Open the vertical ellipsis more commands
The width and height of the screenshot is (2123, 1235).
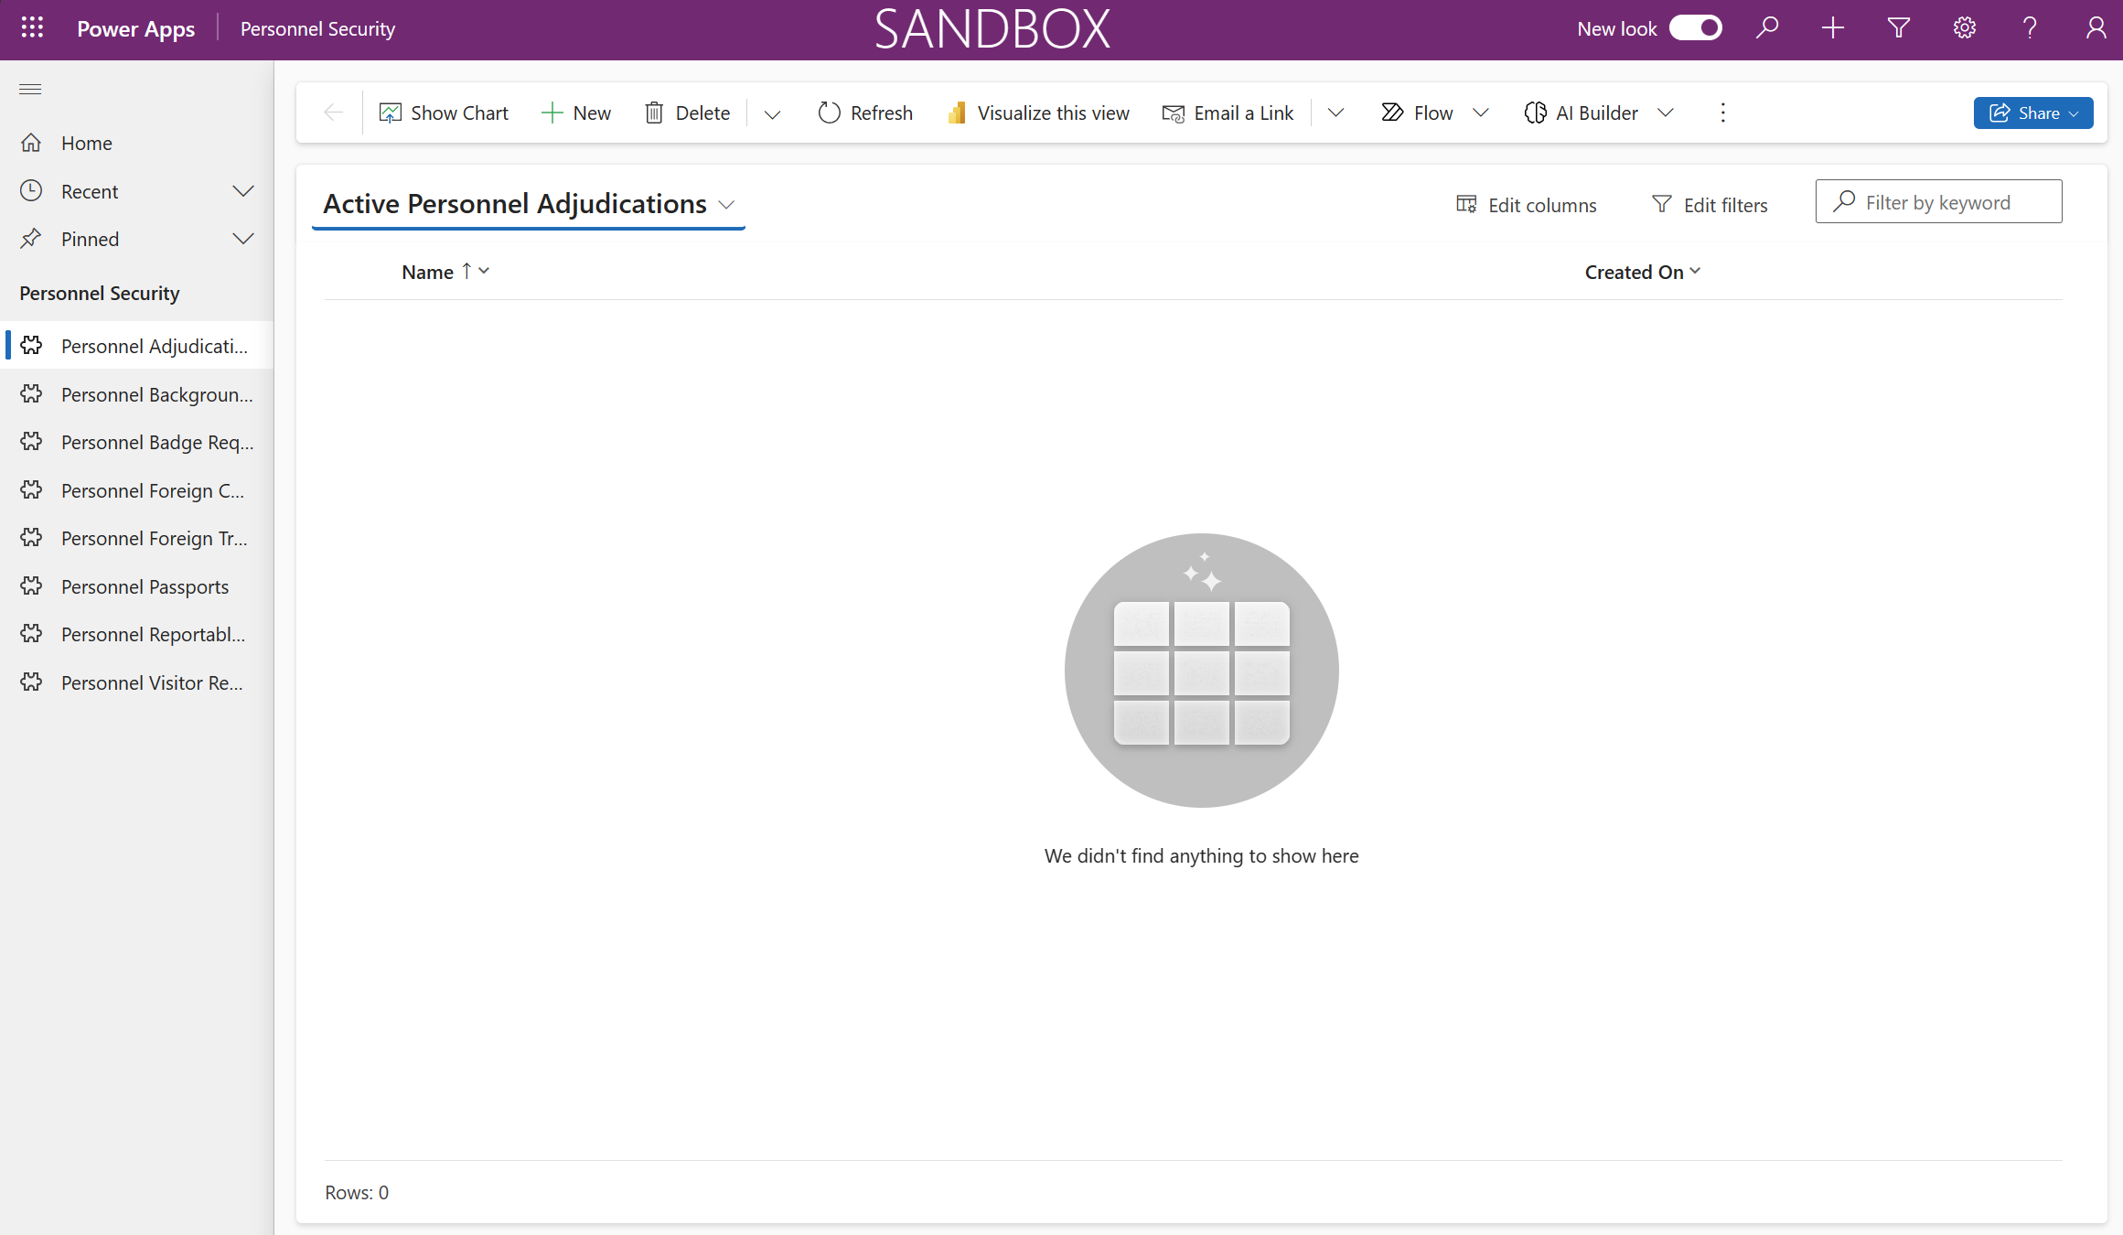tap(1723, 113)
